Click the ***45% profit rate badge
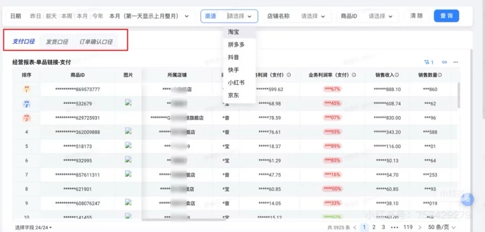Viewport: 485px width, 232px height. point(332,103)
